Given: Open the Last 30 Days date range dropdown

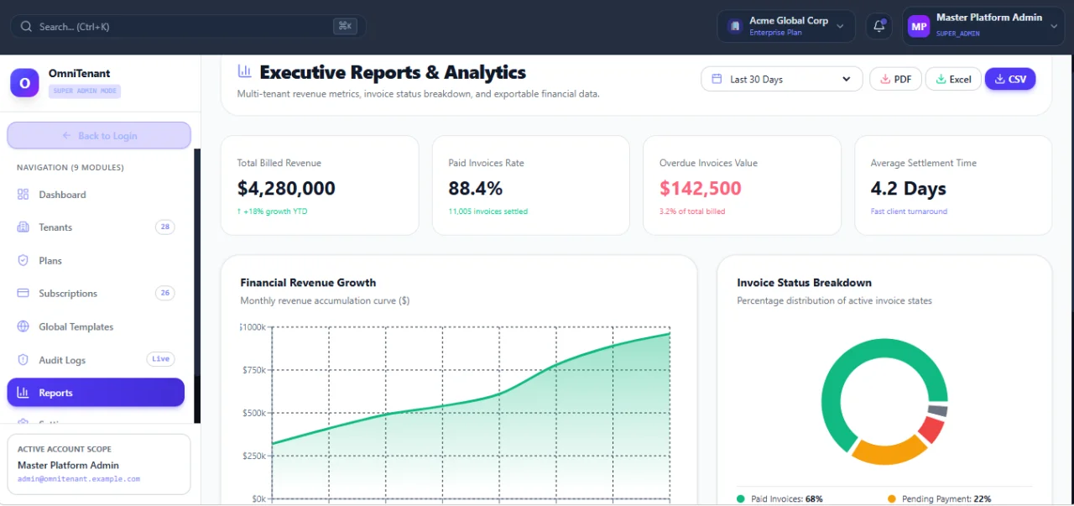Looking at the screenshot, I should [x=782, y=79].
